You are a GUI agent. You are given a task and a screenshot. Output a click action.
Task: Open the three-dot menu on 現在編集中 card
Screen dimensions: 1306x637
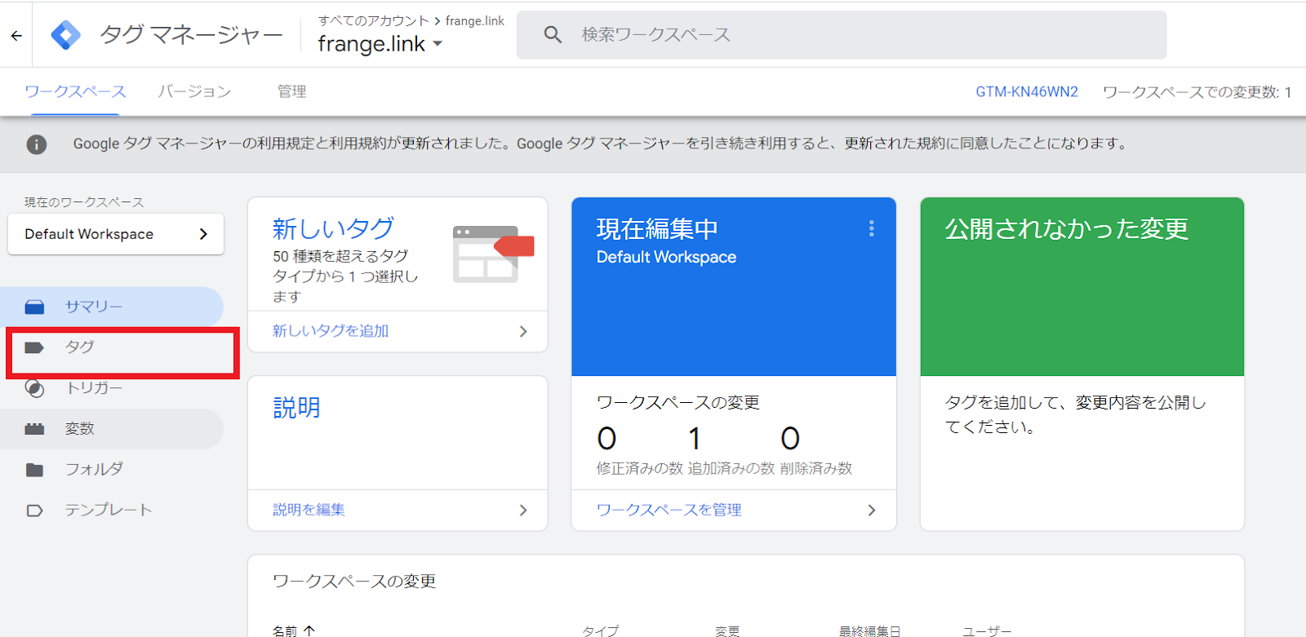[x=872, y=228]
